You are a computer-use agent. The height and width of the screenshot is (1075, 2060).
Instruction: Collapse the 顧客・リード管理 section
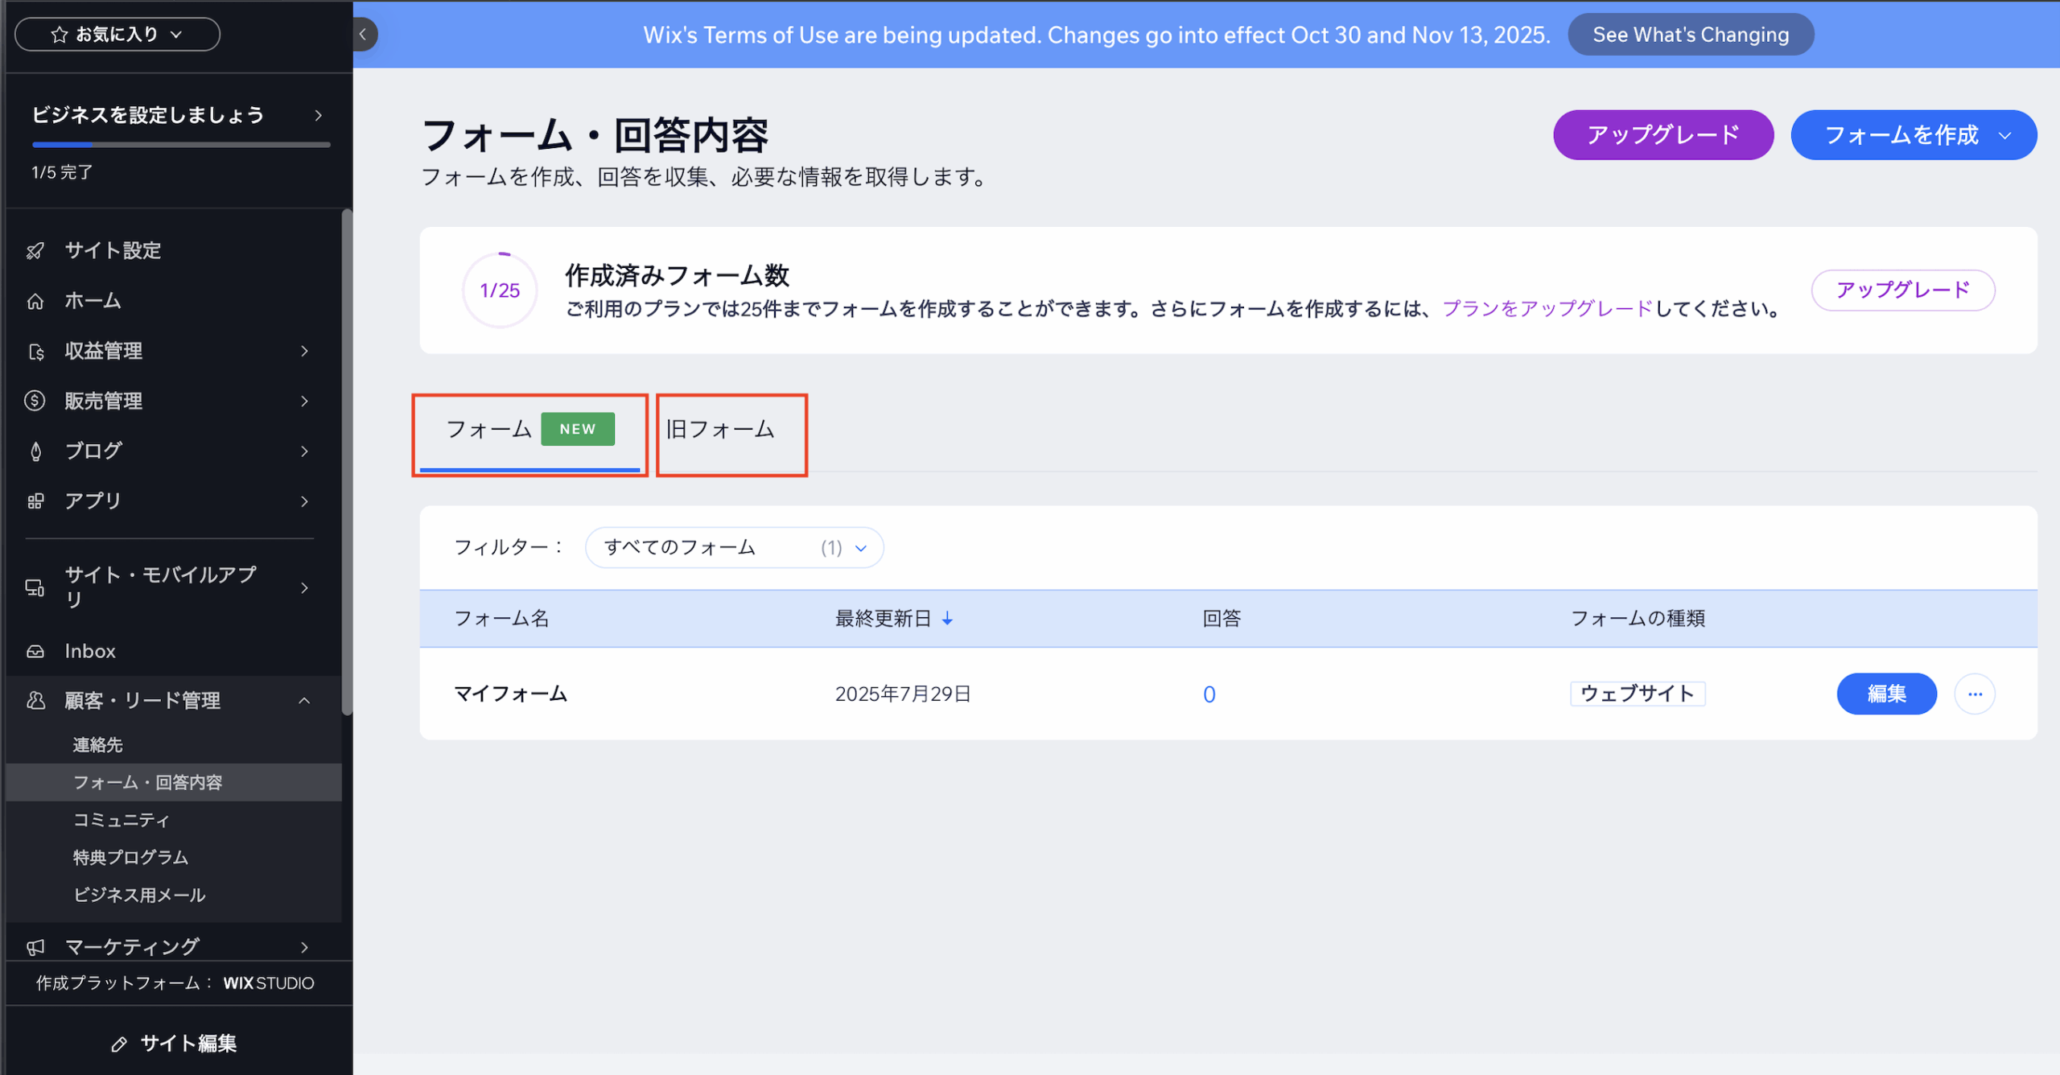pos(304,701)
